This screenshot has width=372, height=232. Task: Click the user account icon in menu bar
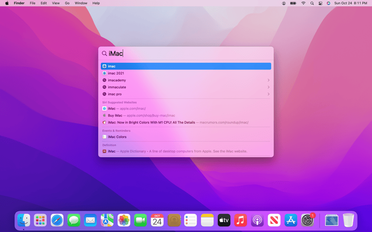pos(284,3)
